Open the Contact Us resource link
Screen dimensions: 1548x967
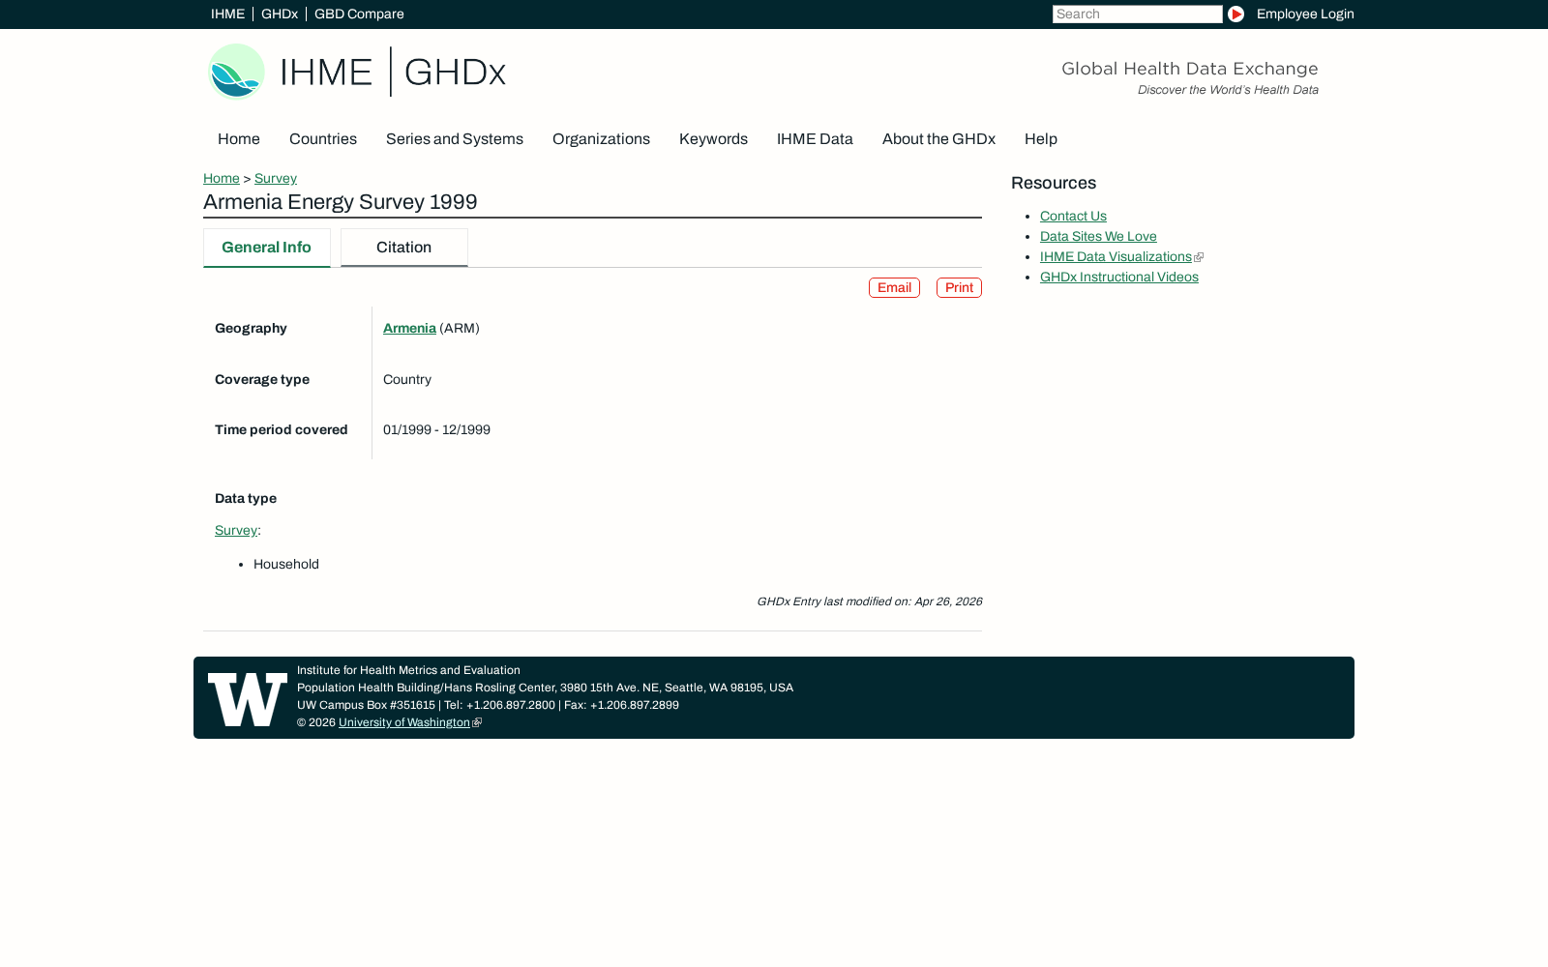point(1073,217)
